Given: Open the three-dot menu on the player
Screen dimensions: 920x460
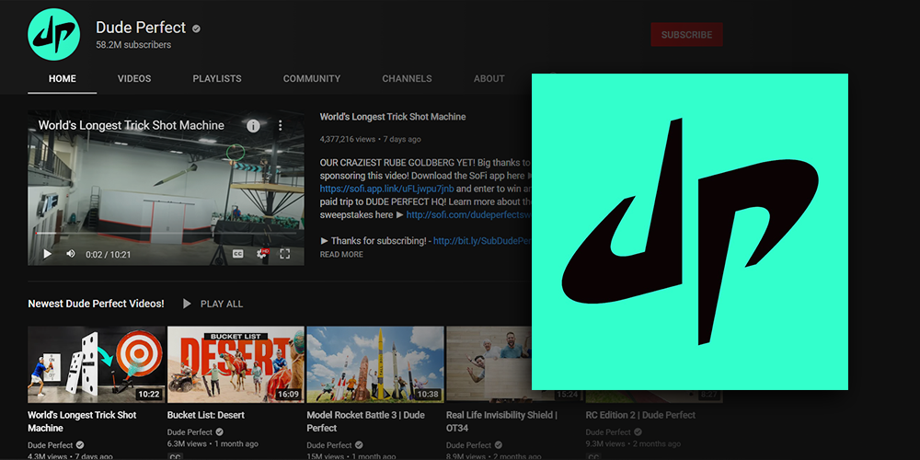Looking at the screenshot, I should coord(281,125).
